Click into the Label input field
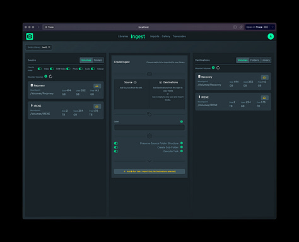Image resolution: width=299 pixels, height=242 pixels. 149,127
